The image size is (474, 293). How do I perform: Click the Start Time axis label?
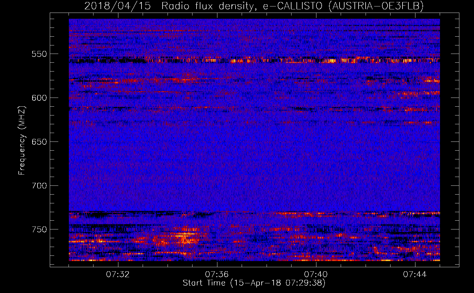coord(254,283)
